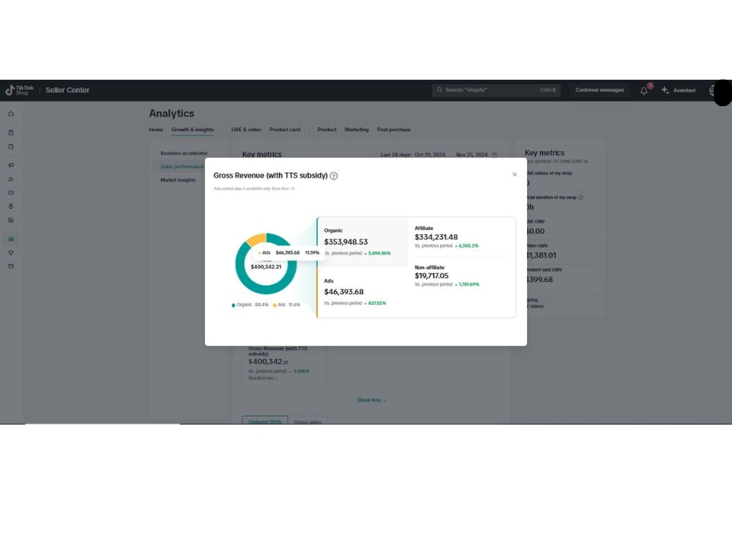Collapse metrics with Show less

pyautogui.click(x=371, y=400)
